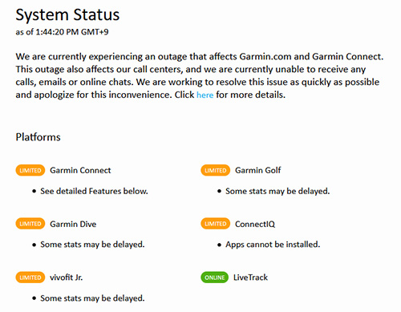Select the LiveTrack platform name

tap(250, 278)
